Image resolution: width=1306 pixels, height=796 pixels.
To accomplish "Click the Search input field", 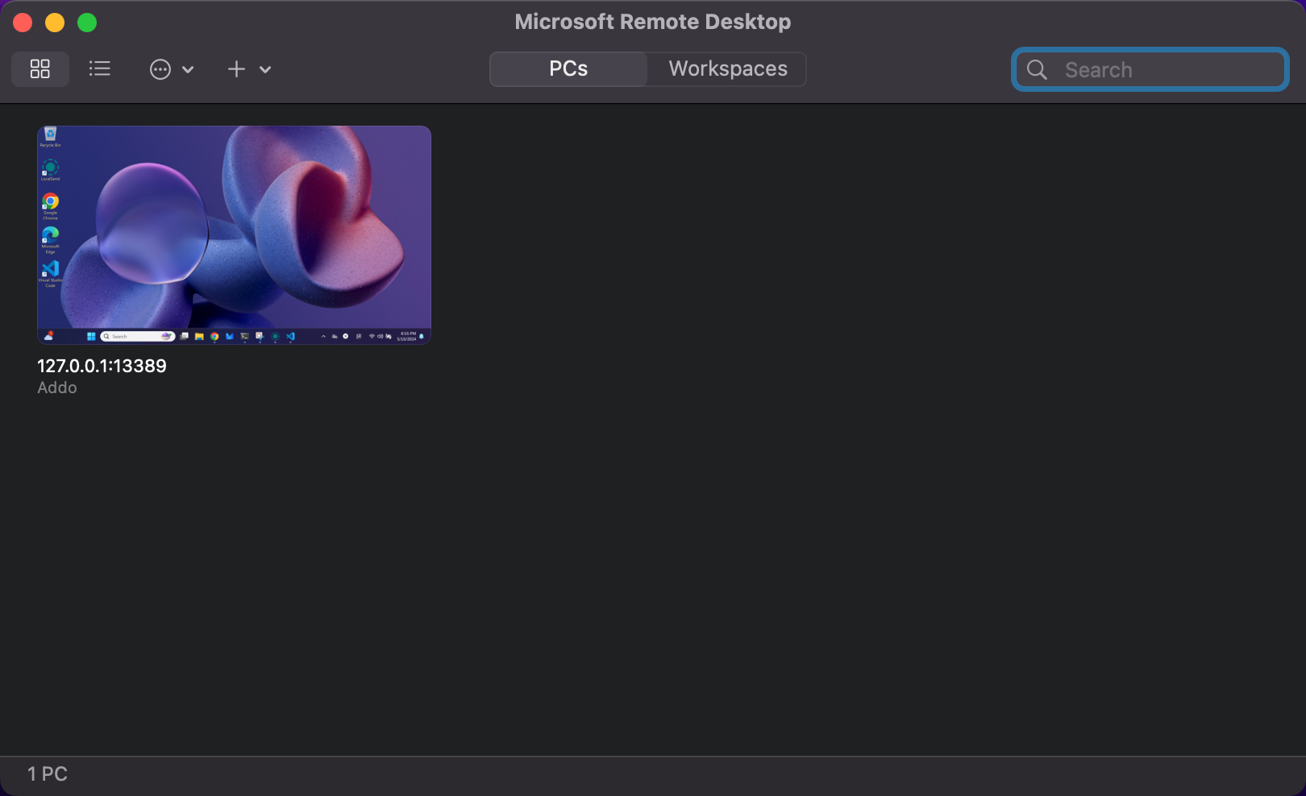I will (x=1150, y=70).
